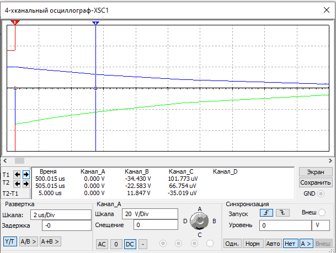The width and height of the screenshot is (336, 253).
Task: Select channel label C on knob
Action: click(x=200, y=235)
